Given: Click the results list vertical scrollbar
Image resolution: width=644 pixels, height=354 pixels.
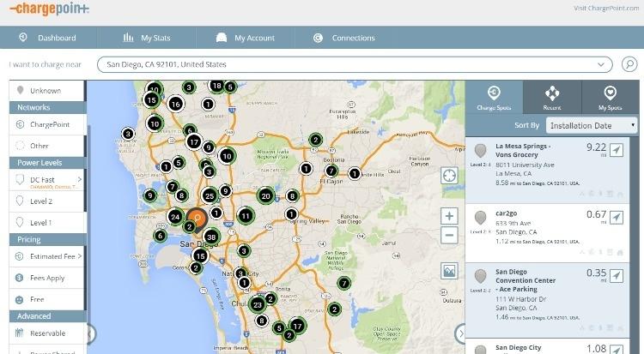Looking at the screenshot, I should [x=635, y=245].
